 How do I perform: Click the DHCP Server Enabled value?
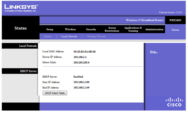coord(78,77)
